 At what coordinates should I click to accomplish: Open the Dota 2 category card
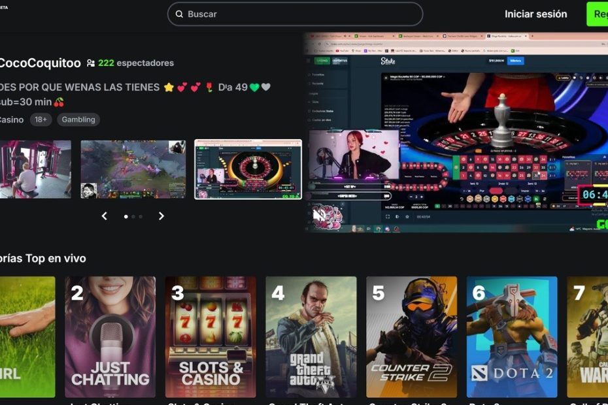[512, 337]
